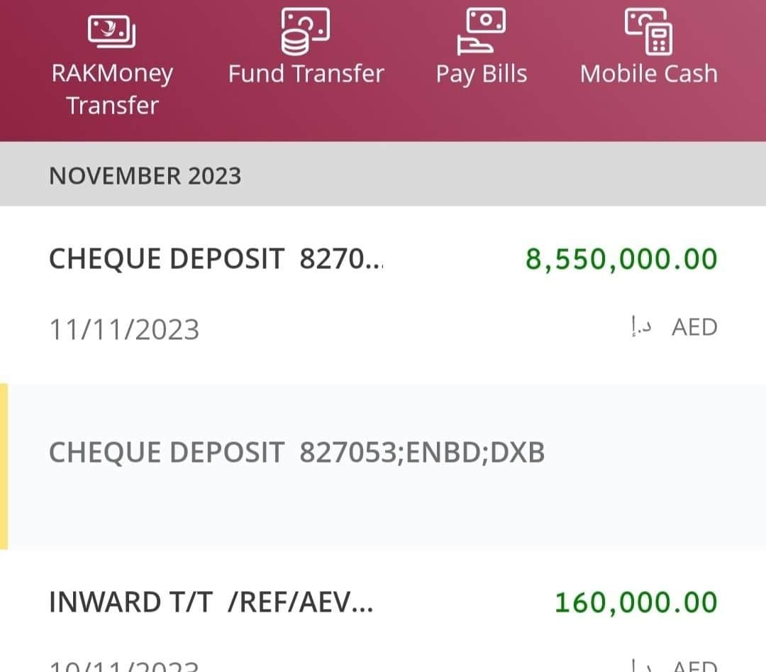This screenshot has height=672, width=766.
Task: Click the 11/11/2023 transaction date
Action: (x=124, y=329)
